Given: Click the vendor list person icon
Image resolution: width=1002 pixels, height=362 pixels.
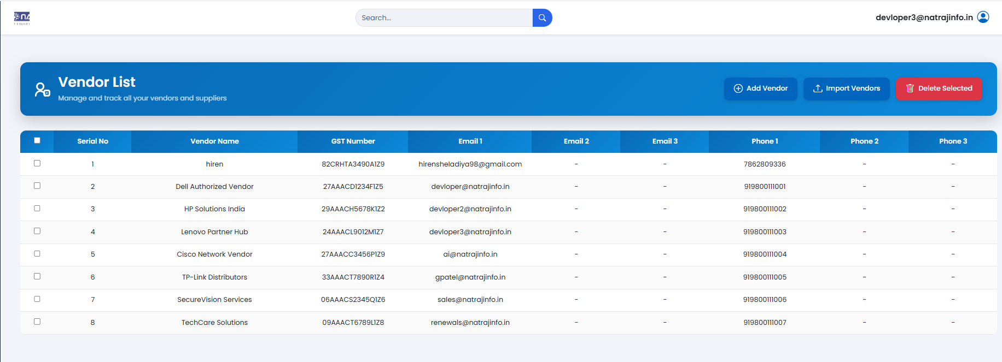Looking at the screenshot, I should tap(42, 90).
